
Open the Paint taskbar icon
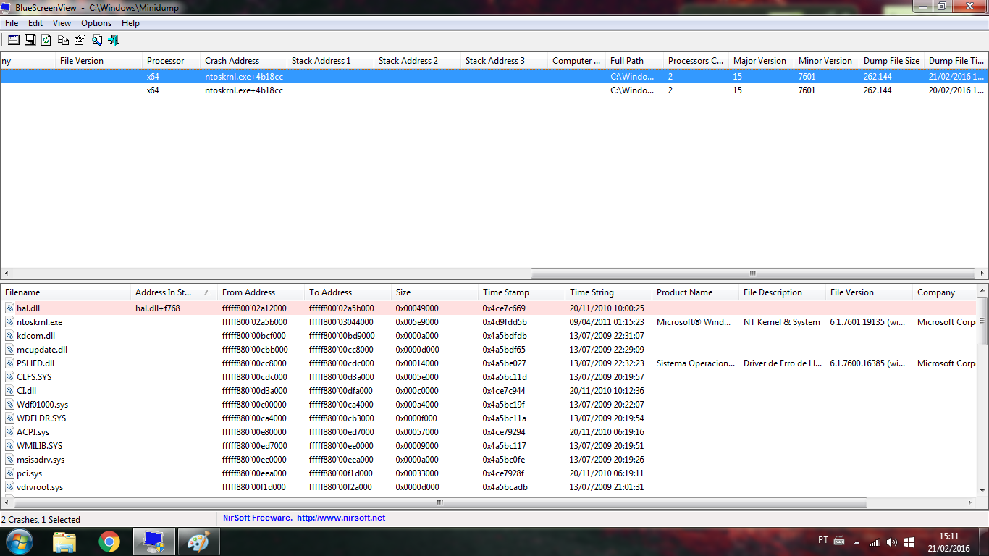pos(198,542)
